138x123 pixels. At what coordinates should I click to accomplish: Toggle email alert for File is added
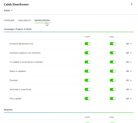click(113, 98)
